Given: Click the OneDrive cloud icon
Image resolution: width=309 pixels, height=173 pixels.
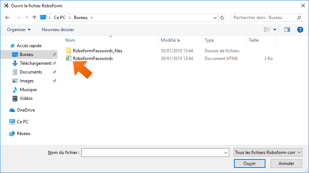Looking at the screenshot, I should [x=12, y=110].
